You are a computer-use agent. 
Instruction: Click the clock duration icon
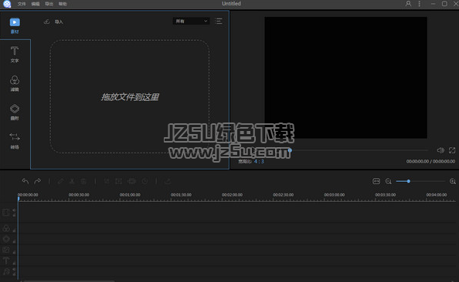click(144, 181)
